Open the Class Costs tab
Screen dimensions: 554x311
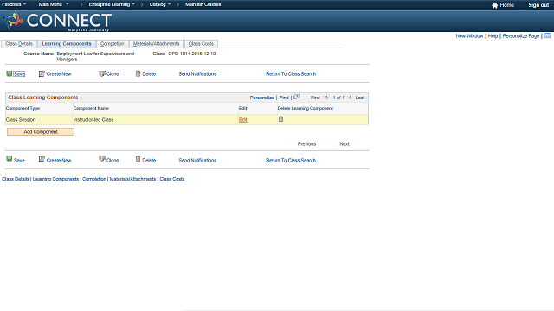coord(201,44)
